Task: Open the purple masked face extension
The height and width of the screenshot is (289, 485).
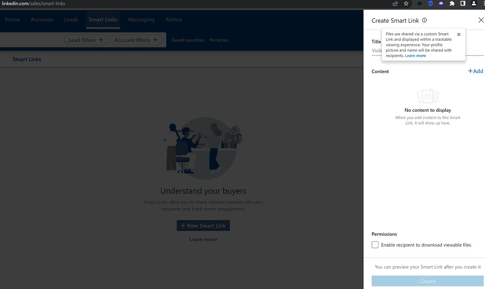Action: [x=441, y=4]
